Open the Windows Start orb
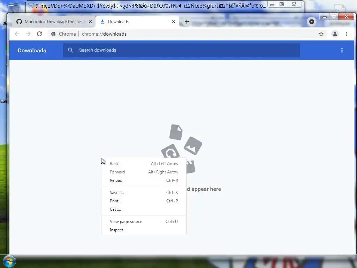Image resolution: width=357 pixels, height=268 pixels. tap(9, 261)
